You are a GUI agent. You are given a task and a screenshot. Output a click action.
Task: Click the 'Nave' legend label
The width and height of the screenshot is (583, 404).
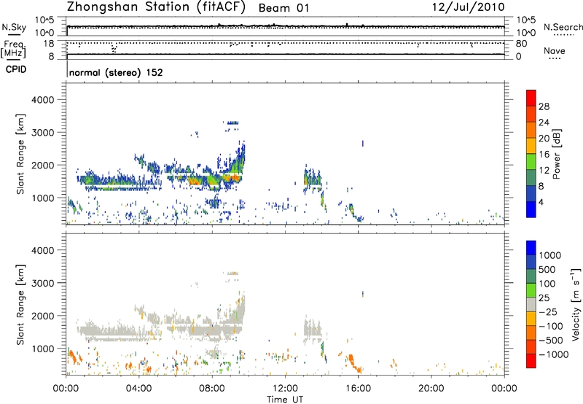(x=555, y=50)
